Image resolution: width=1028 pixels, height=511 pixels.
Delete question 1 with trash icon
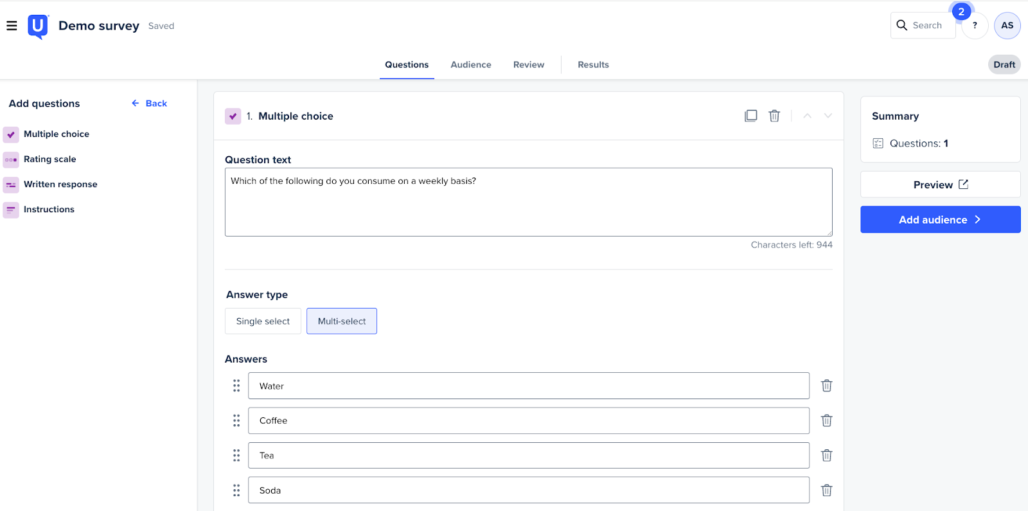pos(774,116)
